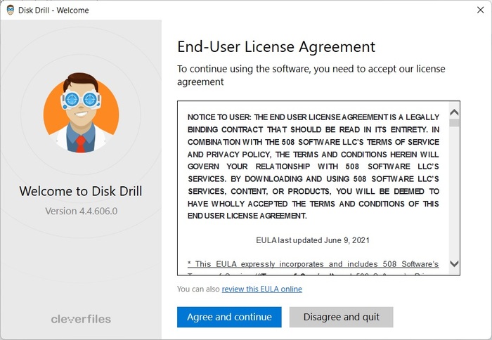
Task: Click the NOTICE TO USER paragraph
Action: (x=313, y=166)
